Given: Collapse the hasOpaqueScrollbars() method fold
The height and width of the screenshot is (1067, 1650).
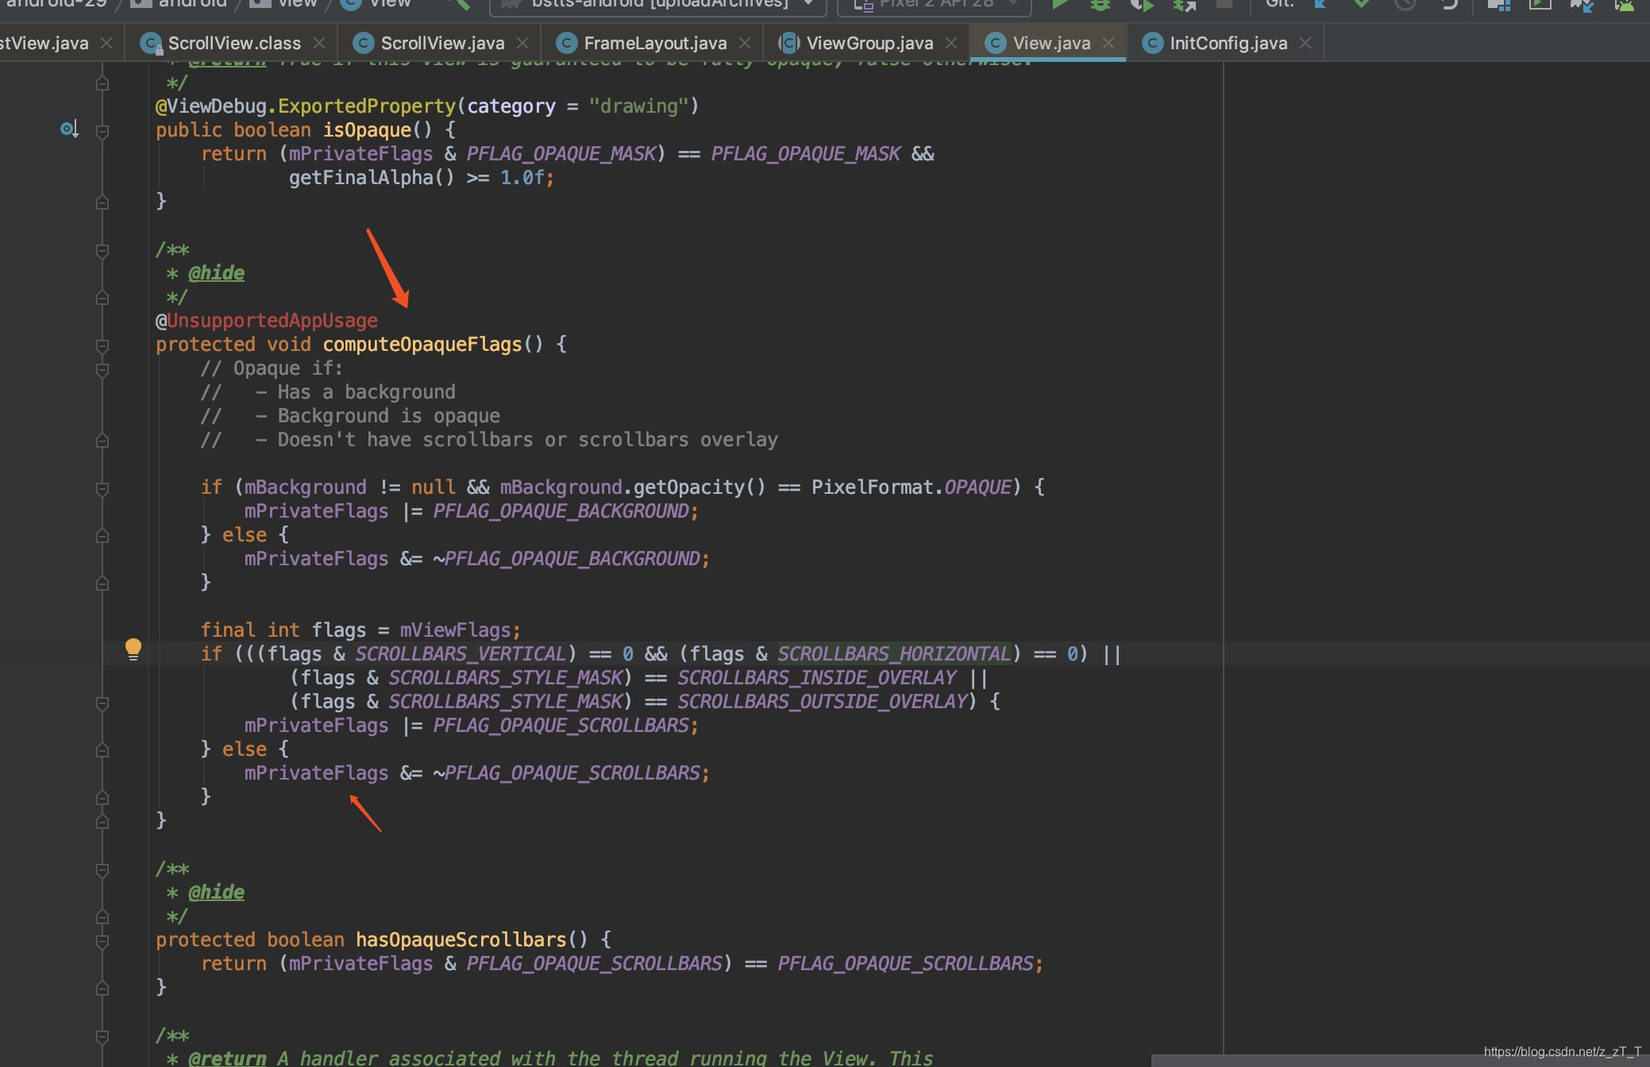Looking at the screenshot, I should tap(102, 942).
